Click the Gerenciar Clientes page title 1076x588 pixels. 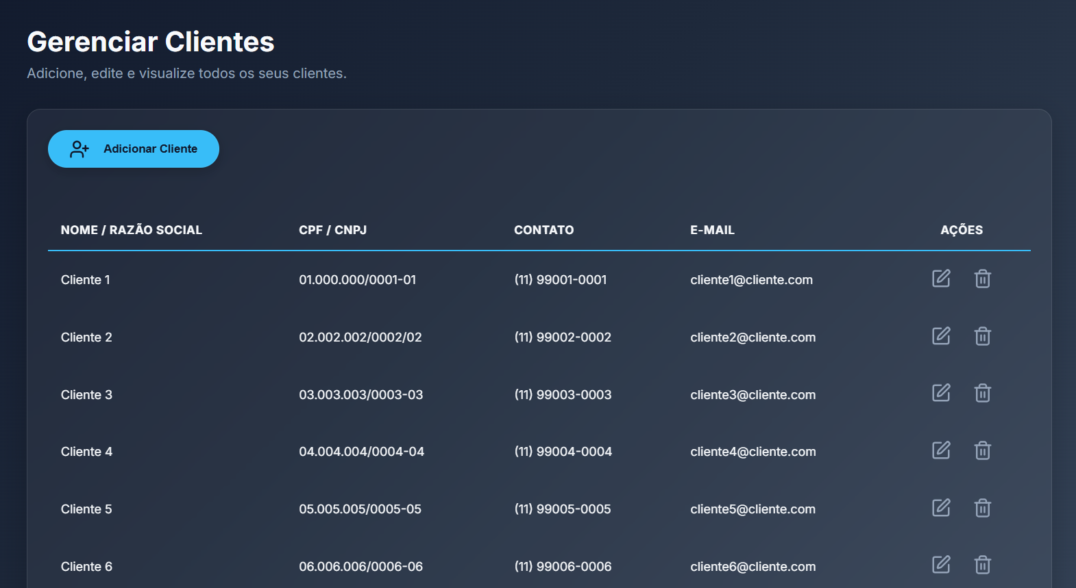pos(151,42)
